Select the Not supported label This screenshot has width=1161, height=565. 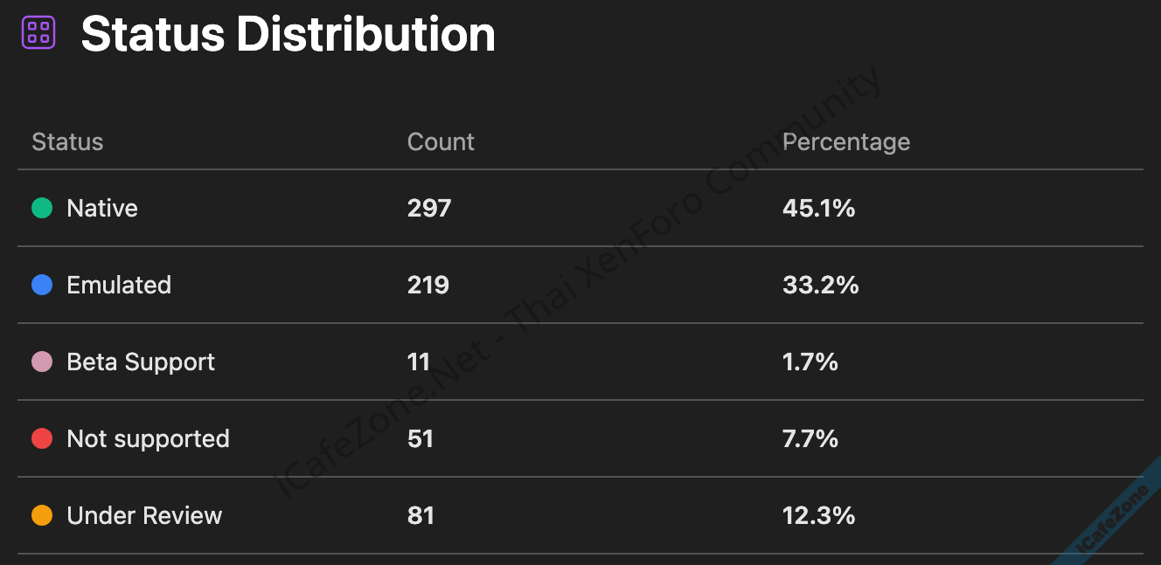click(148, 438)
